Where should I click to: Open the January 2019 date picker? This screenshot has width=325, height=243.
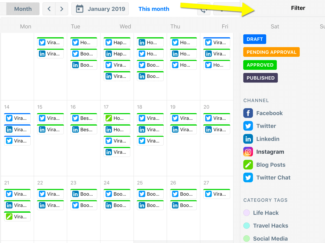(100, 9)
